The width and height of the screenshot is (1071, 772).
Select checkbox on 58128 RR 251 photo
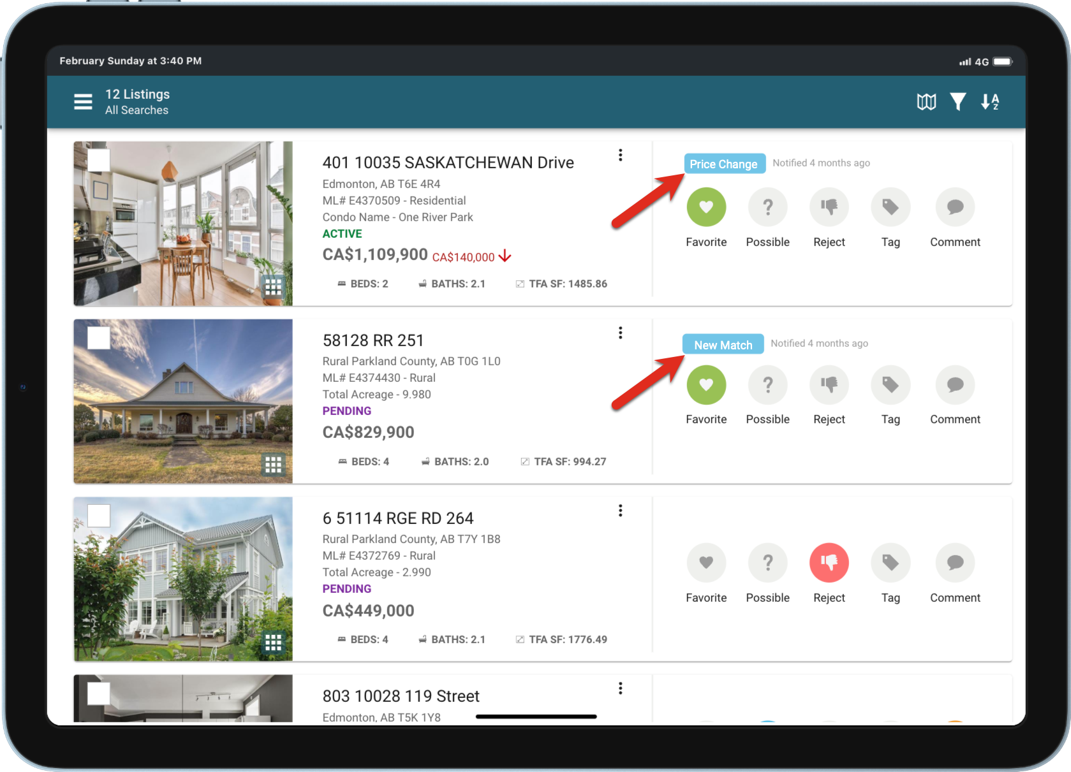coord(99,337)
